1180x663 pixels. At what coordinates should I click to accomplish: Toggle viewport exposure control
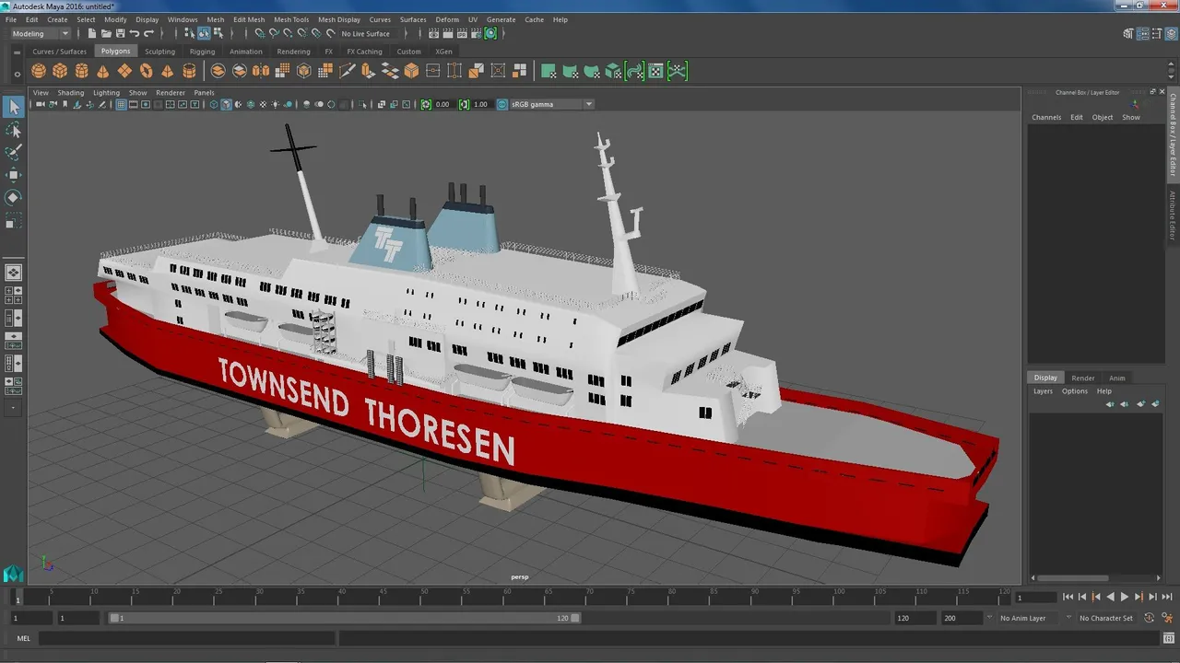(x=426, y=104)
